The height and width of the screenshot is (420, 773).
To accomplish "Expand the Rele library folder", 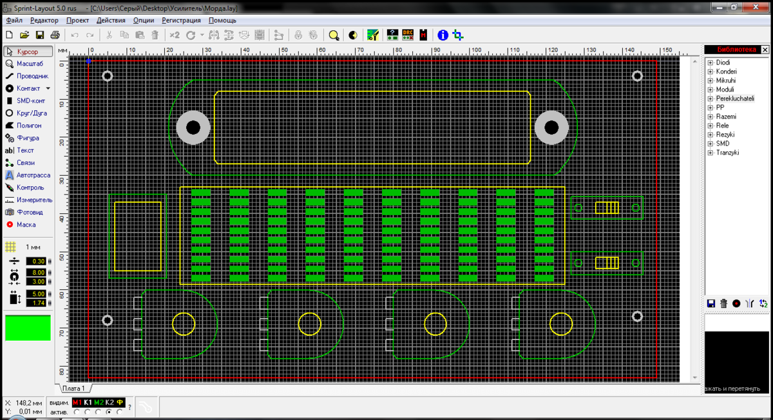I will coord(711,126).
